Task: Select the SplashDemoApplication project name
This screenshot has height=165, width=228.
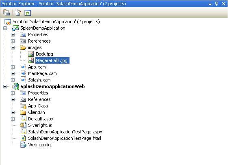Action: (43, 28)
